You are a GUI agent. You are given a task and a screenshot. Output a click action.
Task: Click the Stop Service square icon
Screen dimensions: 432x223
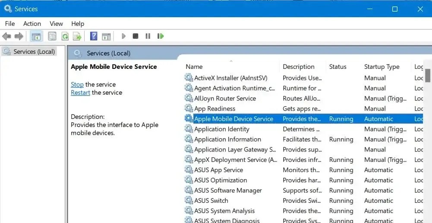click(135, 36)
